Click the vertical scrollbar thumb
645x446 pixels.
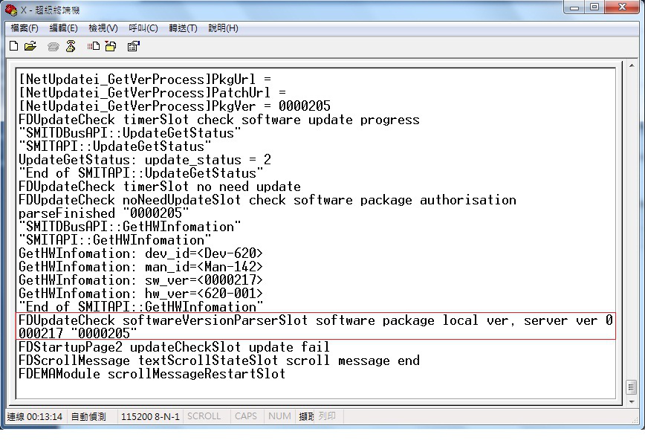(x=632, y=387)
